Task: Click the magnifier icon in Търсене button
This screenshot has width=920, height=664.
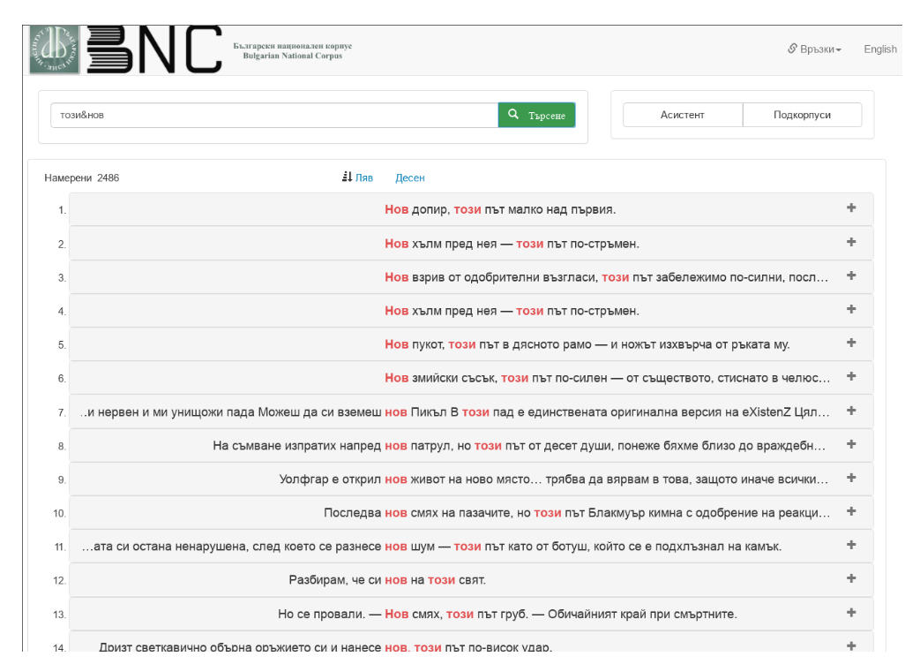Action: (513, 115)
